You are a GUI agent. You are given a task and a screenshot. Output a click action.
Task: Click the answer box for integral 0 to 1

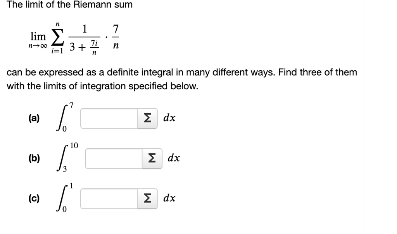coord(109,199)
